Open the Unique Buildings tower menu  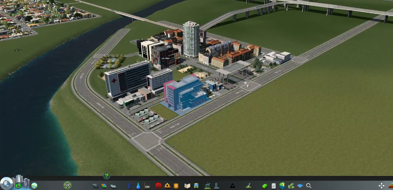coord(216,186)
